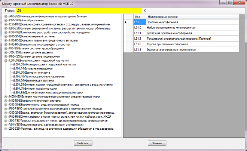Image resolution: width=247 pixels, height=151 pixels.
Task: Select (I00-I99) Болезни системы кровообращения label
Action: [36, 49]
